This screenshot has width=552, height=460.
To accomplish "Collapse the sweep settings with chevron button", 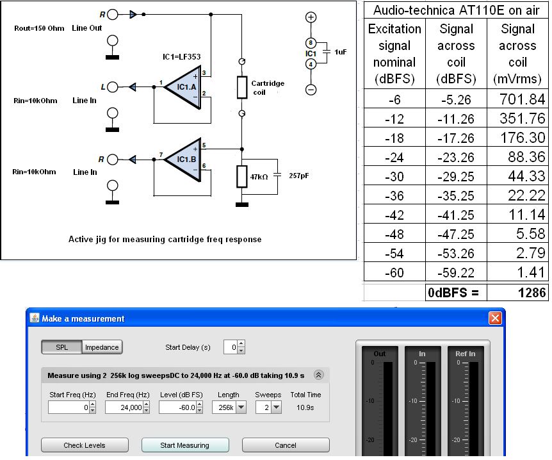I will click(319, 375).
